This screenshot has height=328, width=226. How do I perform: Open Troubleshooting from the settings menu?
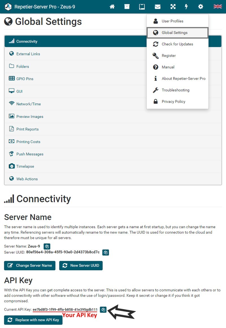click(175, 90)
